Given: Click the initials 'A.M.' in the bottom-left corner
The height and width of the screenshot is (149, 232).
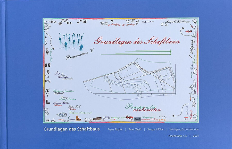Looking at the screenshot, I should pos(51,120).
